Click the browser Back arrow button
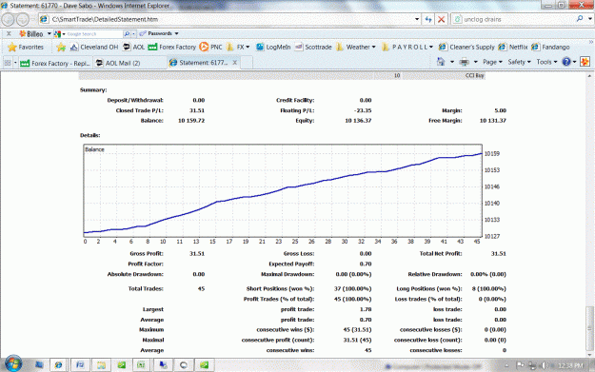This screenshot has width=595, height=372. pyautogui.click(x=9, y=19)
